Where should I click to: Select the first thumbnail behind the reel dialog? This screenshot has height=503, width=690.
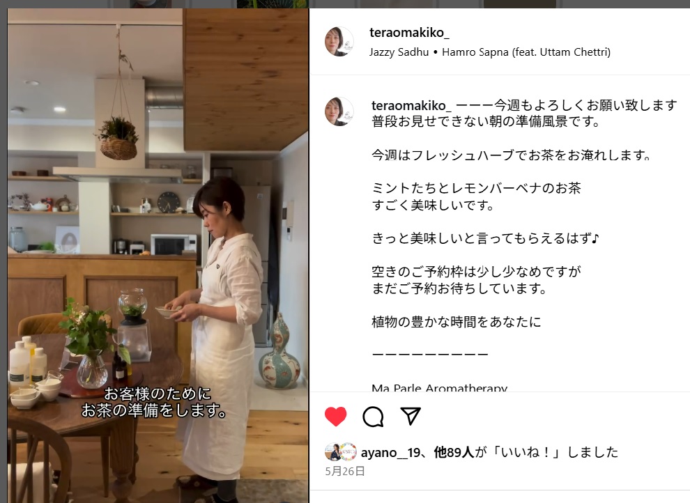pos(150,4)
